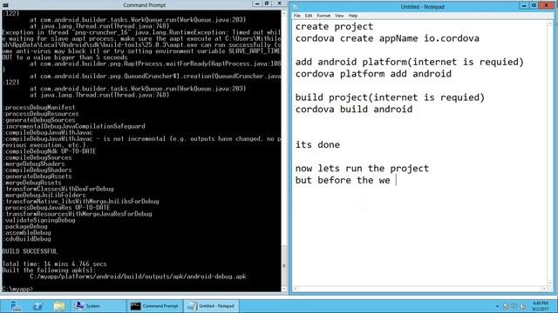Place the cursor after 'but before the we' text
The height and width of the screenshot is (313, 558).
point(395,180)
